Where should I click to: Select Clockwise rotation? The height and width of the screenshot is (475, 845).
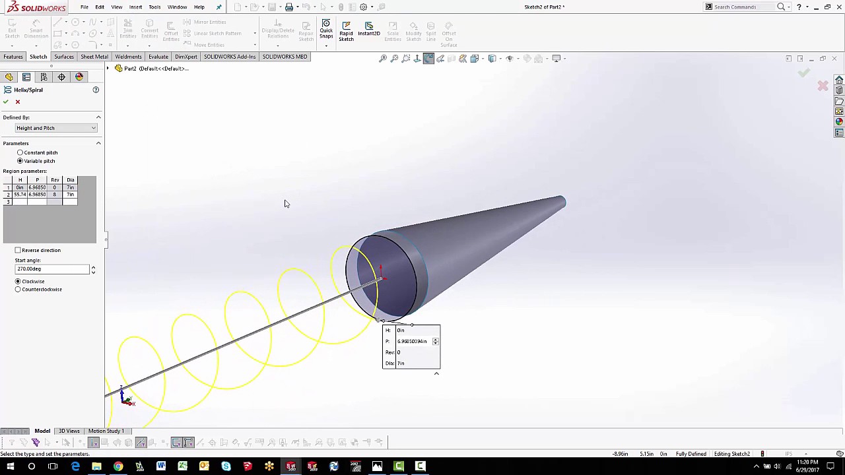(18, 281)
